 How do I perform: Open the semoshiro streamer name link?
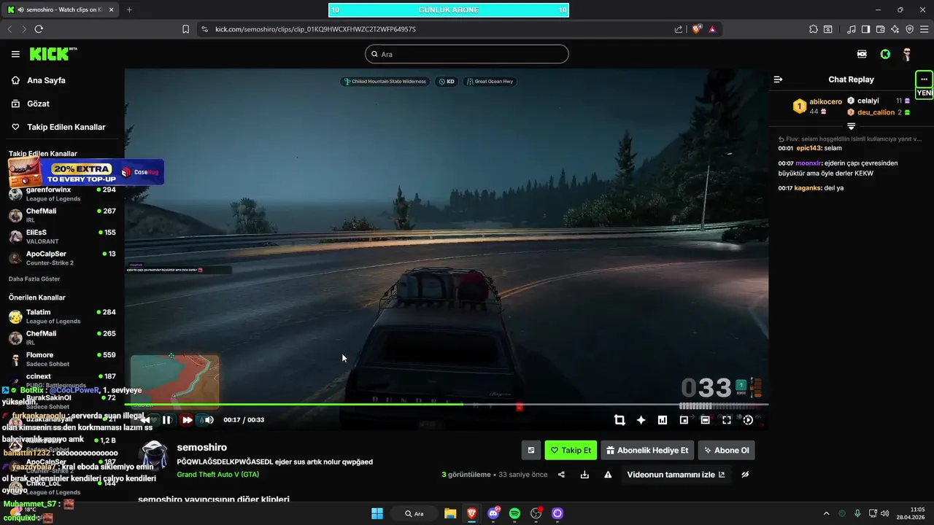pos(202,447)
